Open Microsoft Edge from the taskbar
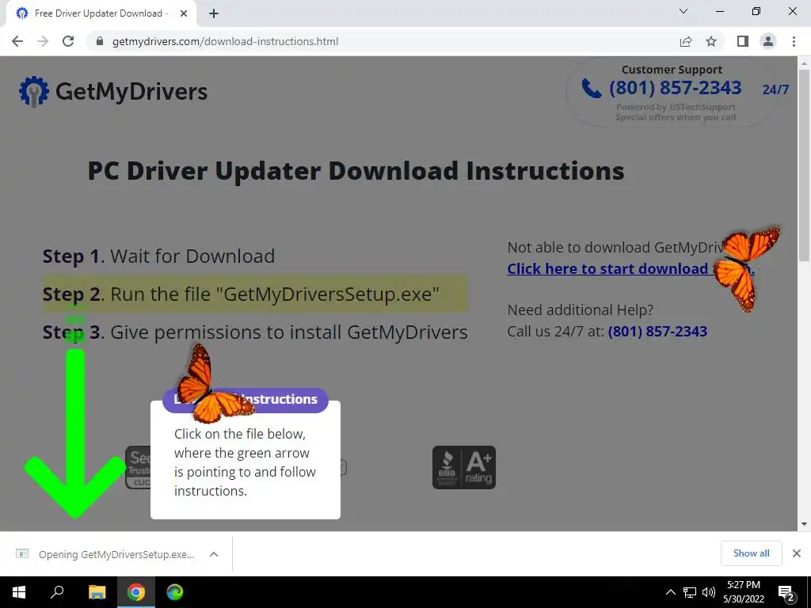Image resolution: width=811 pixels, height=608 pixels. tap(175, 592)
